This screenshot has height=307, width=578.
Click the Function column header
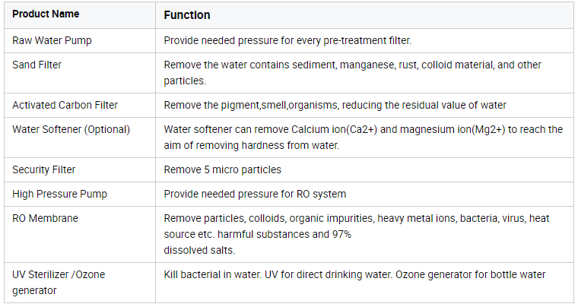pos(187,15)
